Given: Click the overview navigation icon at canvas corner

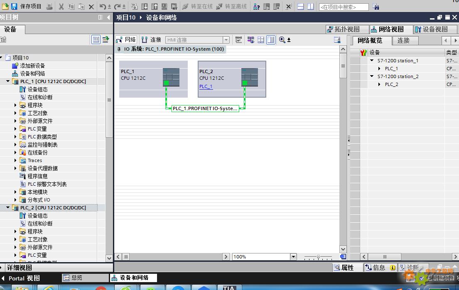Looking at the screenshot, I should 343,257.
